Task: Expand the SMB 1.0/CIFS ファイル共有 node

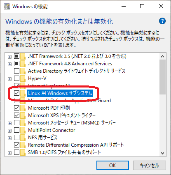Action: pos(9,153)
